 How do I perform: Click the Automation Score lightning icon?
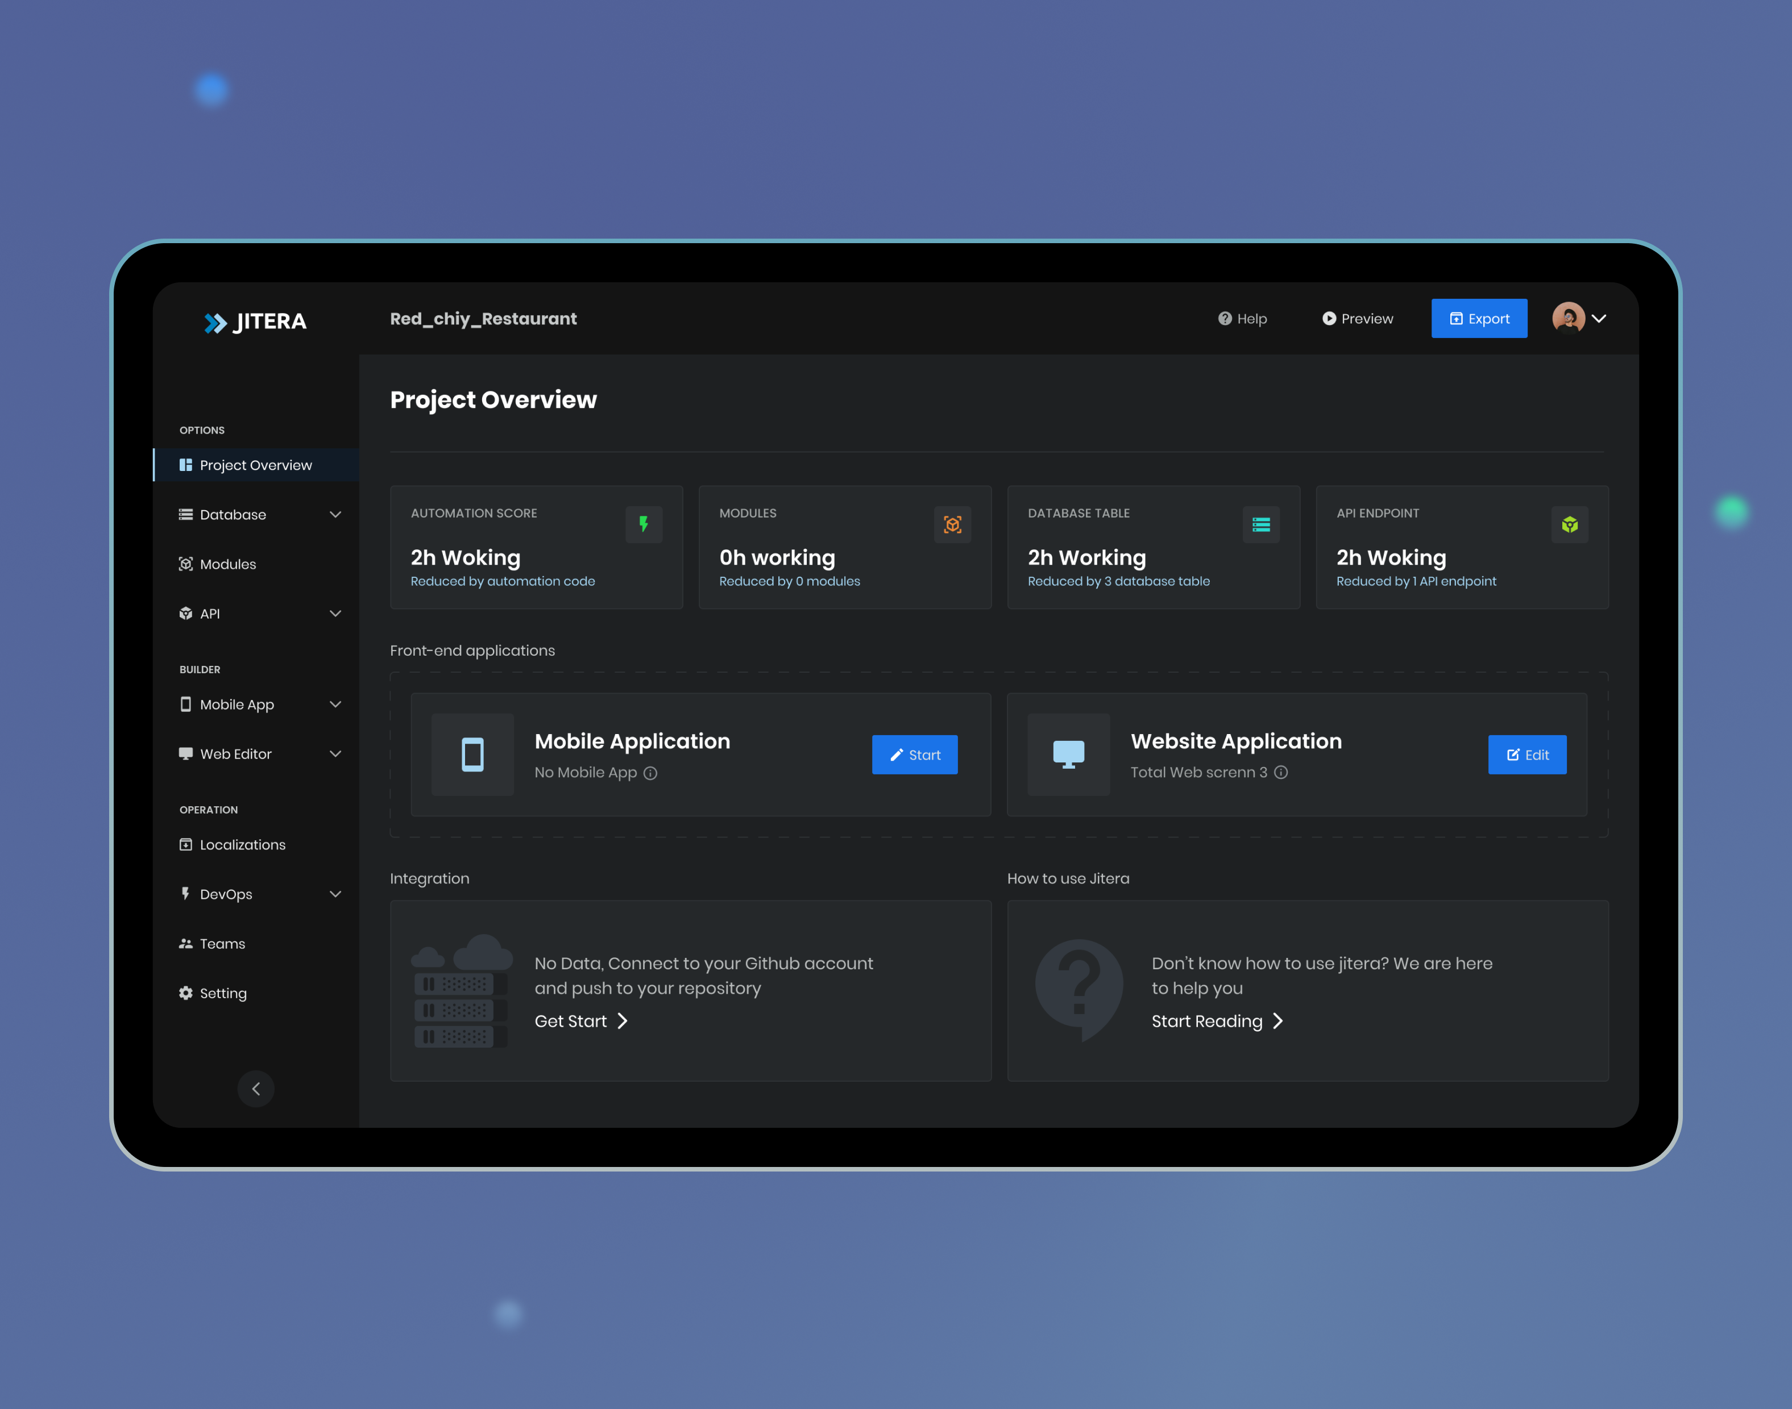click(644, 524)
